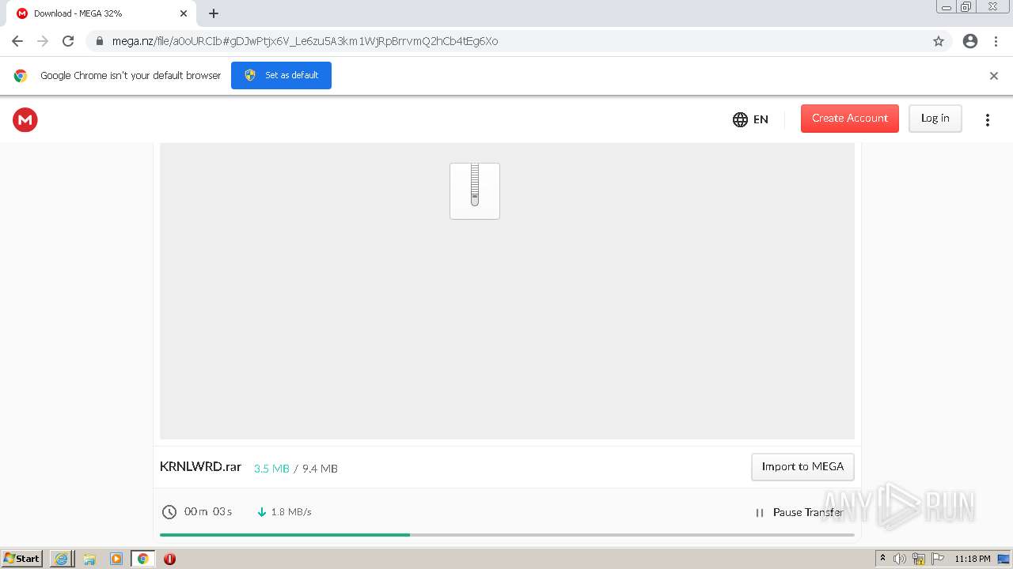Viewport: 1013px width, 569px height.
Task: Click the 1.8 MB/s speed text
Action: [x=291, y=512]
